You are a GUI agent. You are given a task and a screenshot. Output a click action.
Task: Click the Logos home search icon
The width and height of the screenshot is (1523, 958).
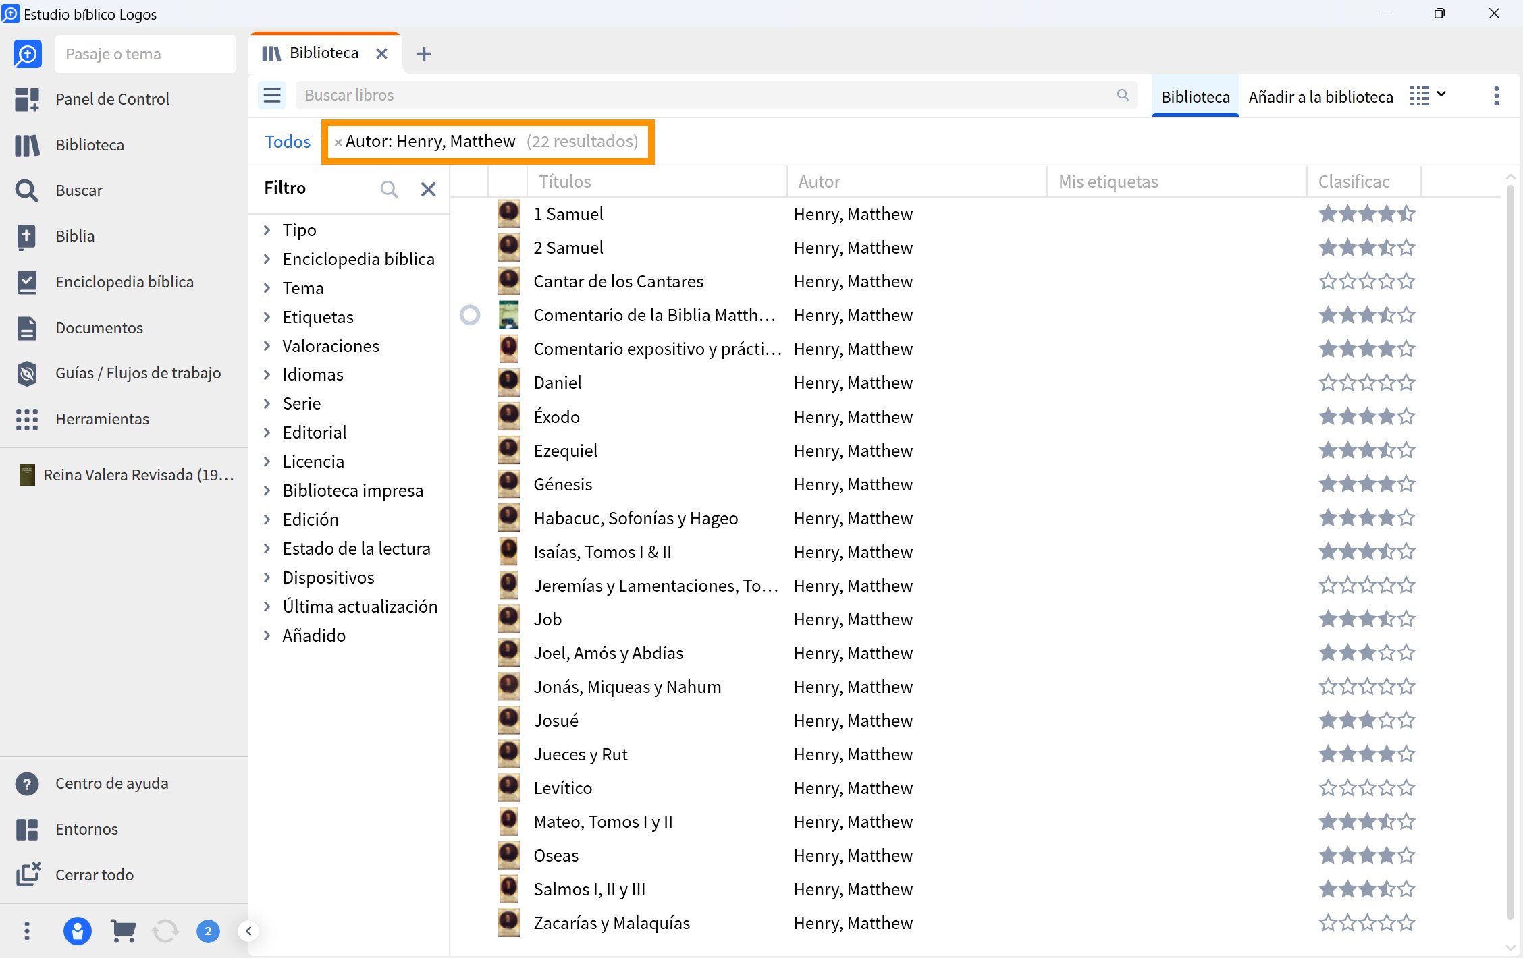pos(27,54)
